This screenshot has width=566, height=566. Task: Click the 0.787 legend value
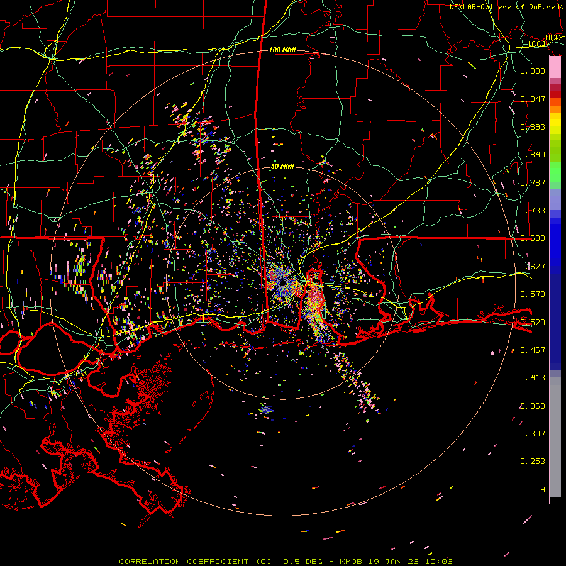tap(533, 182)
